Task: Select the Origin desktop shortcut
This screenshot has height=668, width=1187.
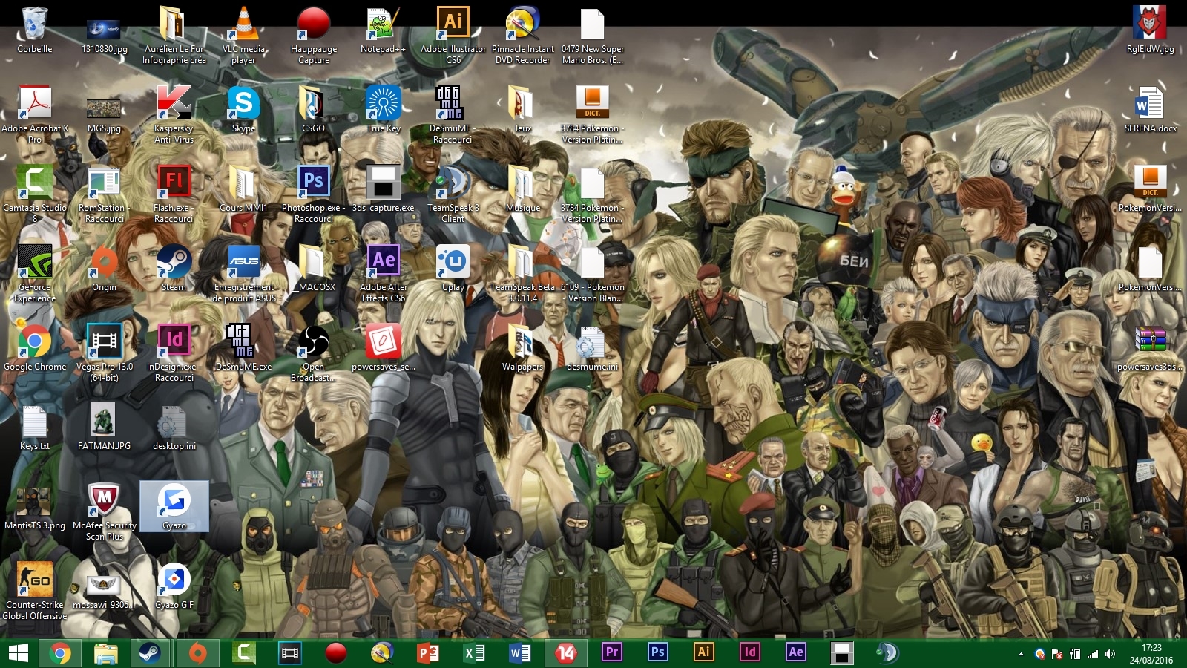Action: coord(105,268)
